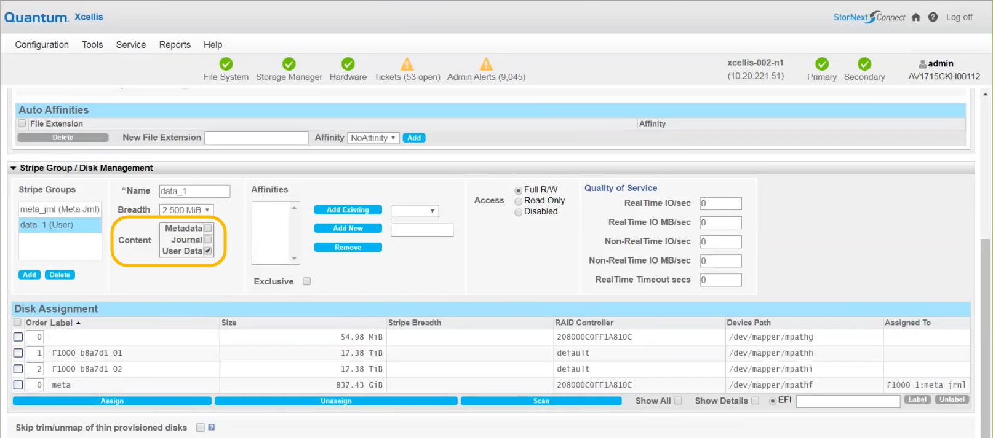
Task: Open the Tickets warning icon
Action: click(407, 64)
